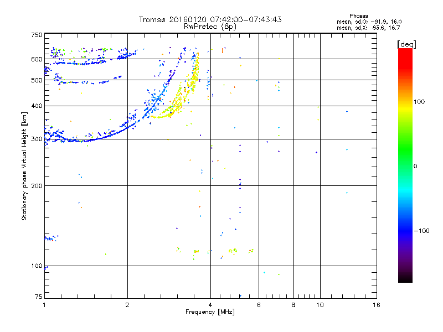Click y-axis tick label '300'
The height and width of the screenshot is (332, 443).
37,139
